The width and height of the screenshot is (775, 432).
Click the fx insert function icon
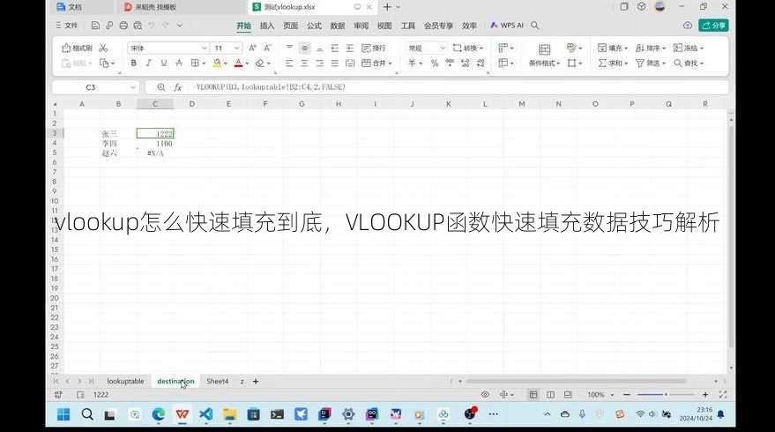178,87
